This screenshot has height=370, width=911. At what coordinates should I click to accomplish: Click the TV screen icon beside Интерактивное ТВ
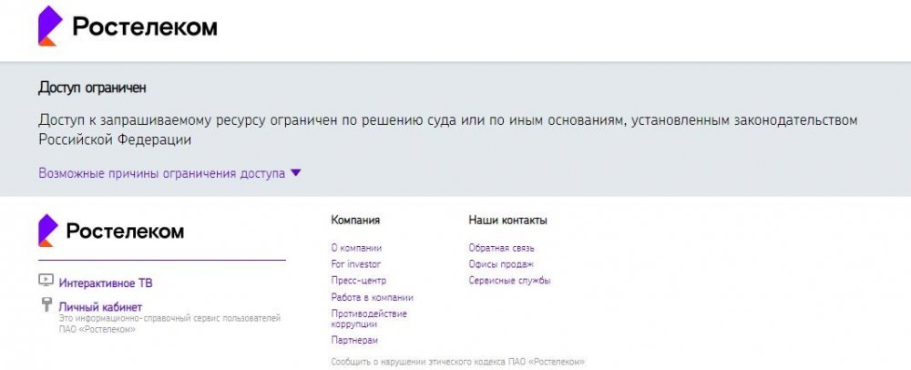click(46, 282)
